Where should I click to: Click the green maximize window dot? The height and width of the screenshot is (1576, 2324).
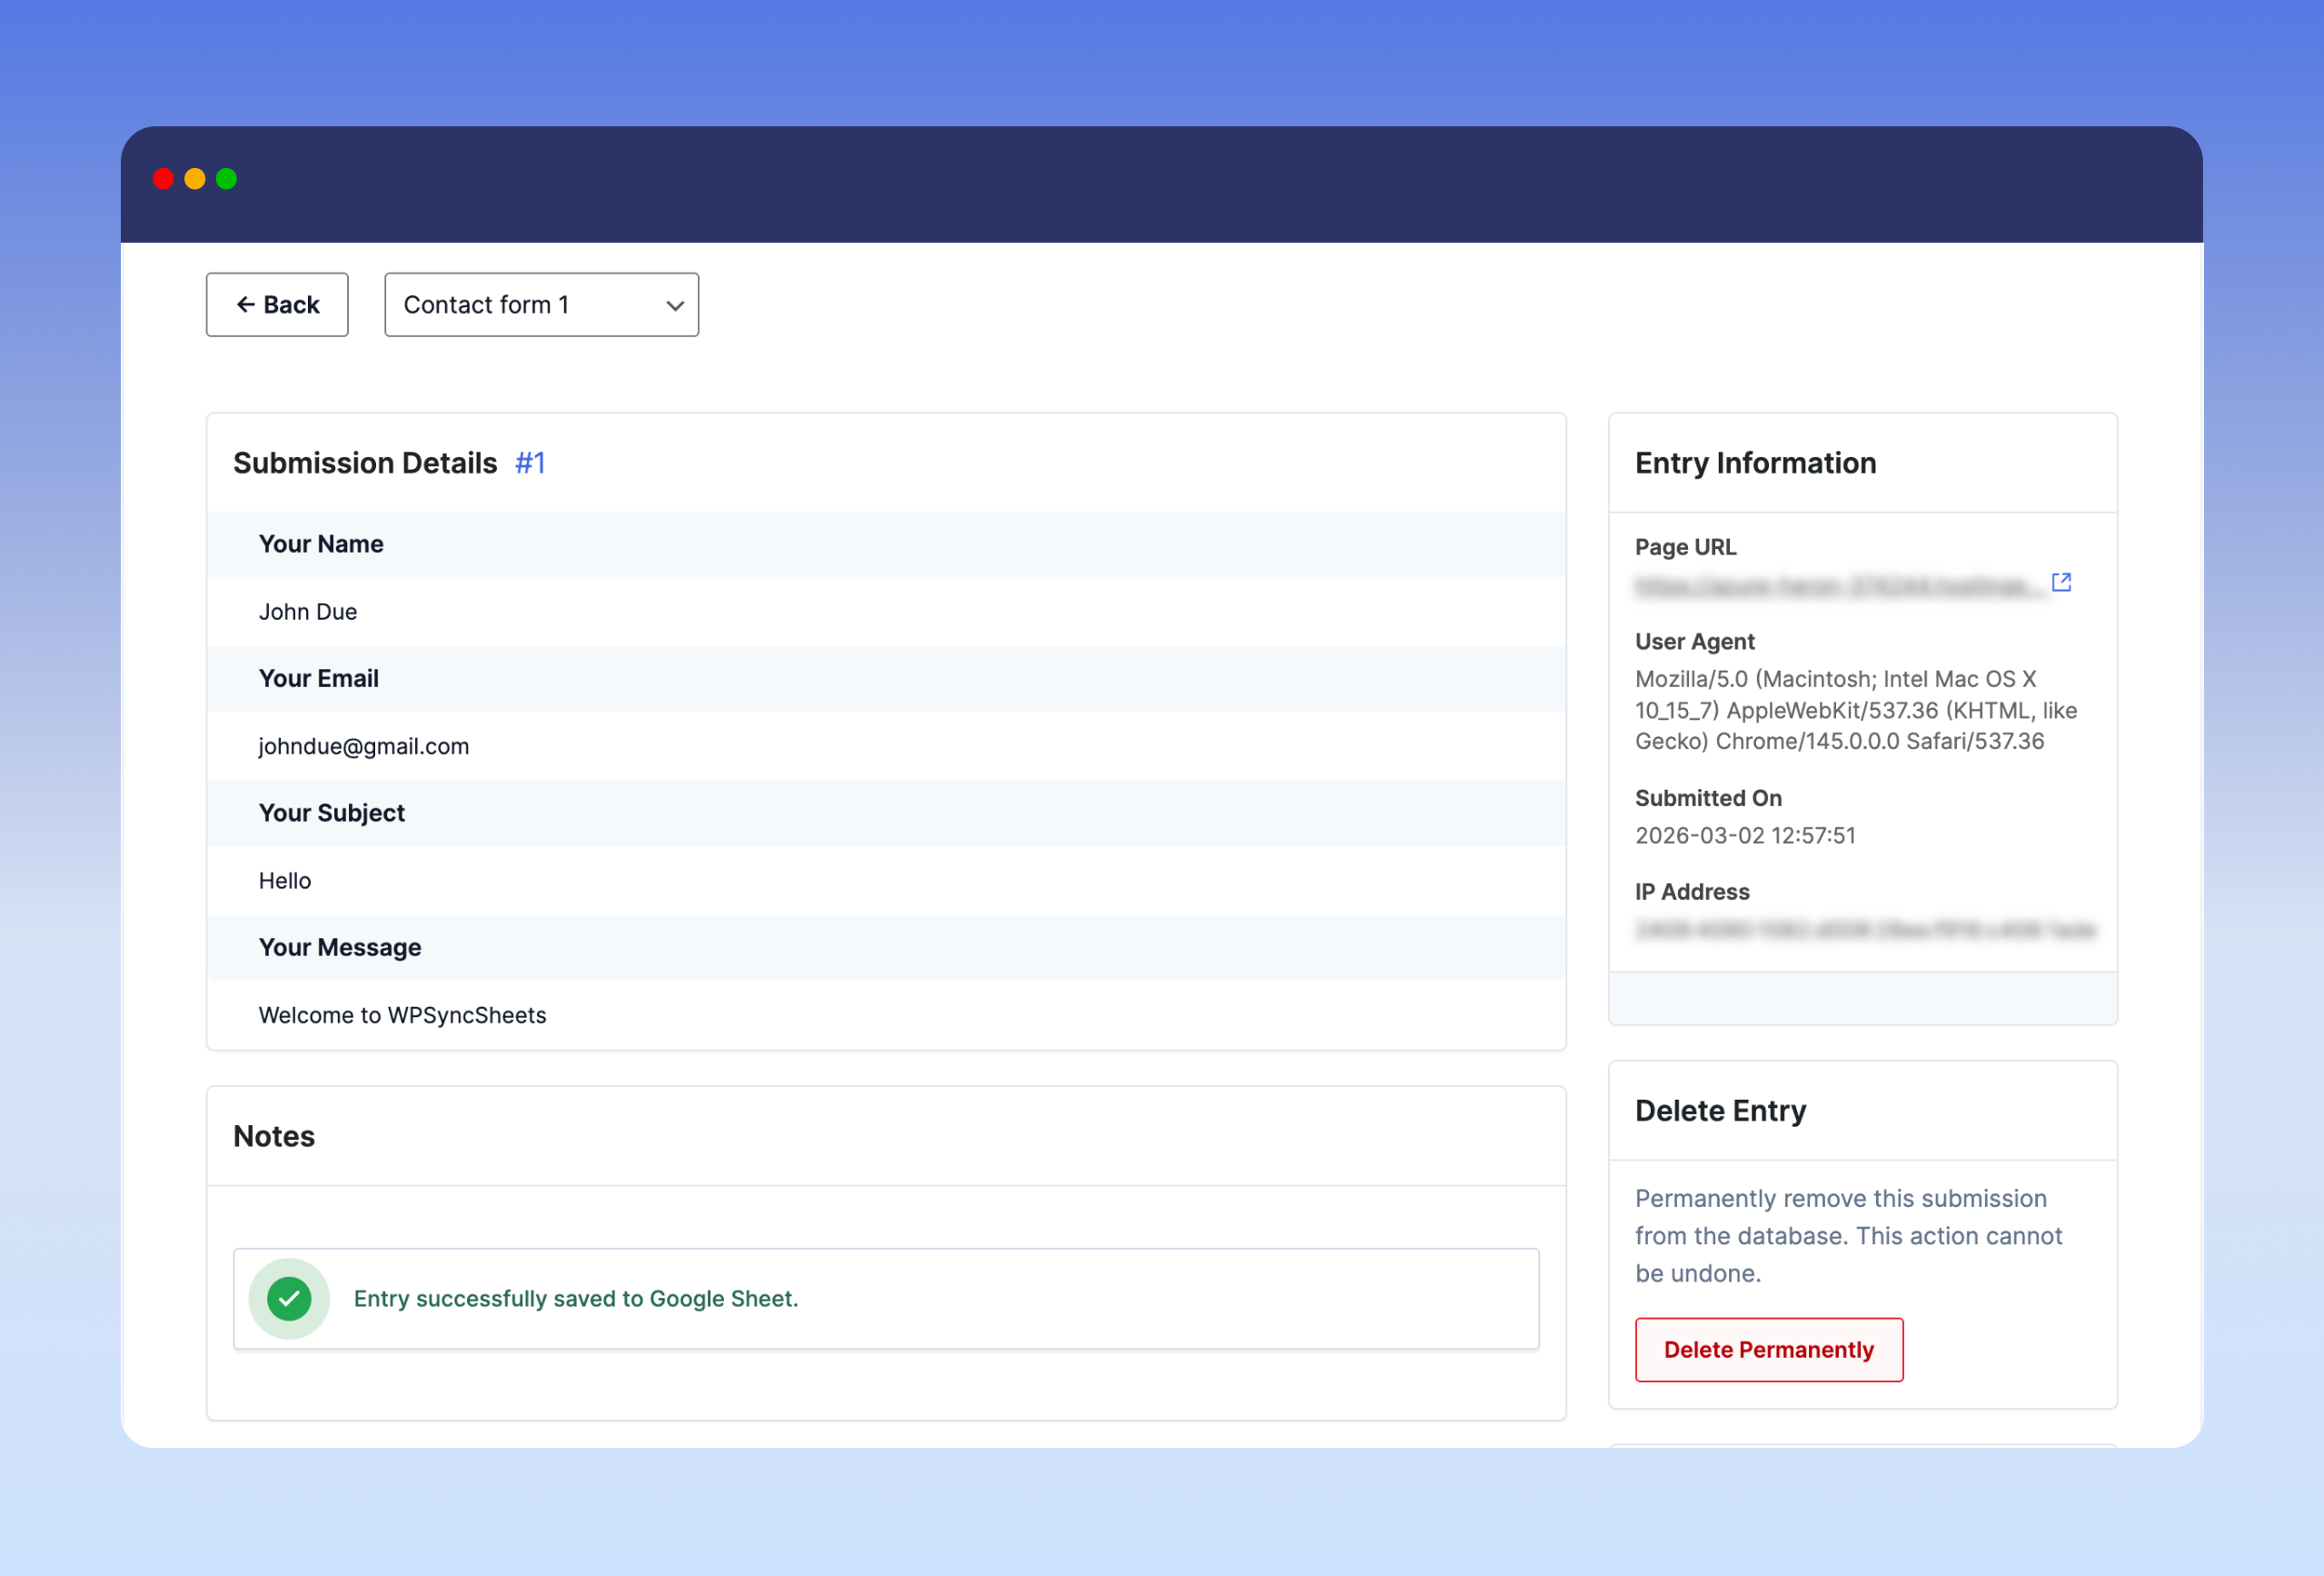coord(227,179)
